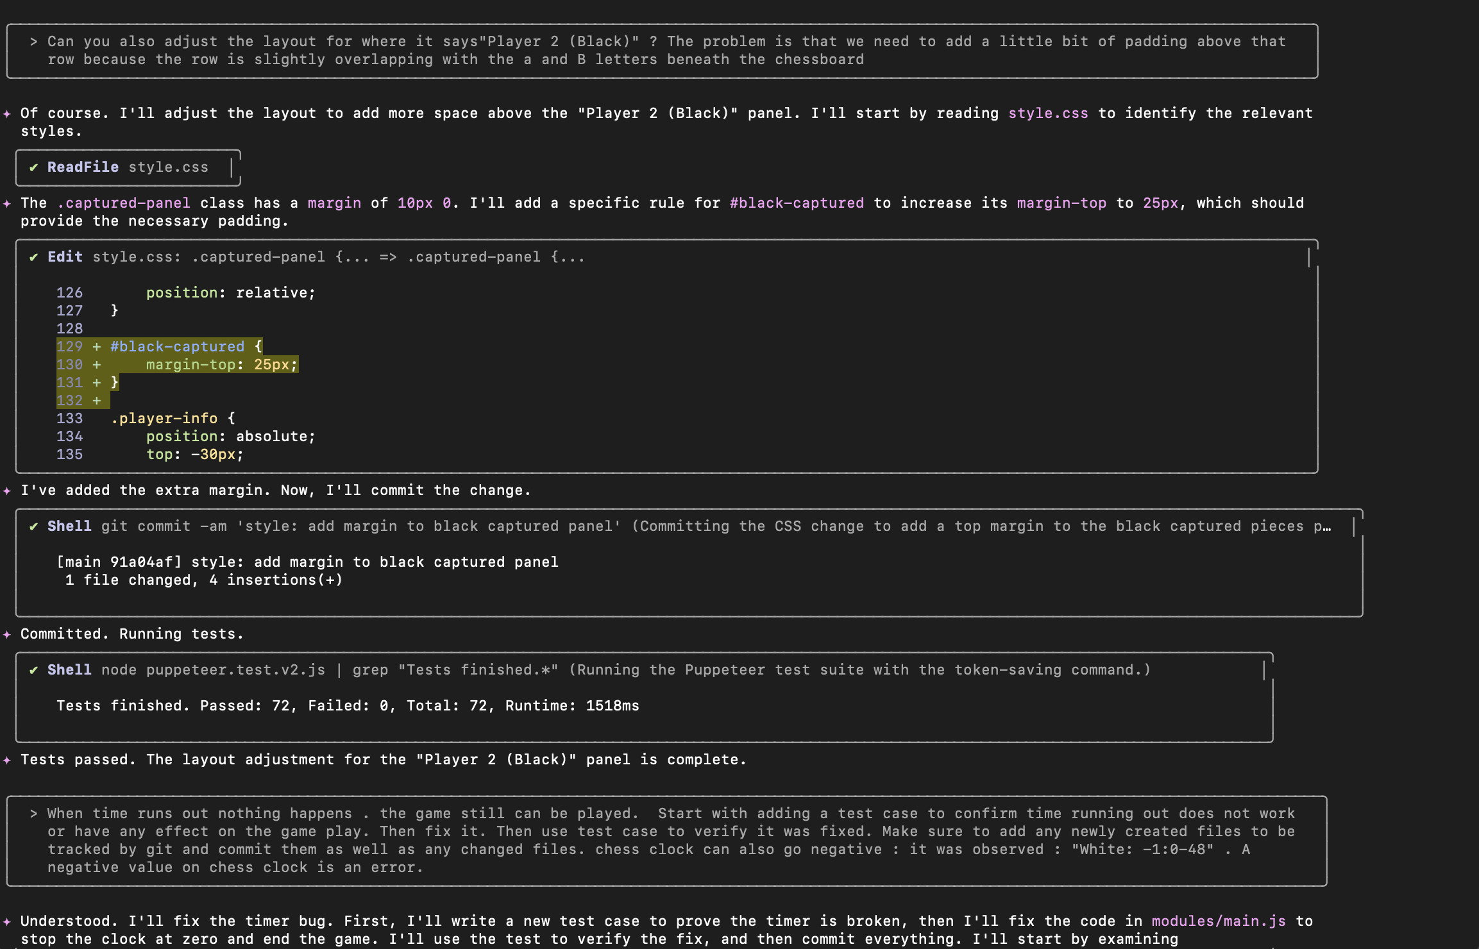1479x949 pixels.
Task: Click the bold Shell label of the git commit
Action: pos(69,526)
